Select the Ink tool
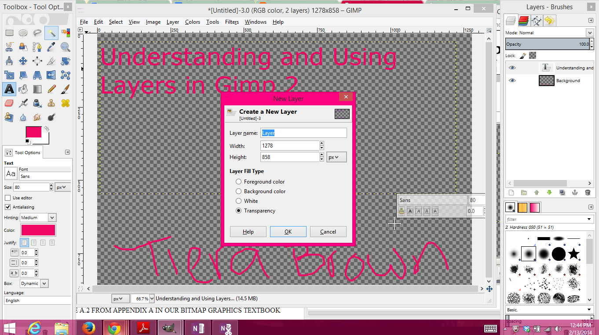This screenshot has width=599, height=335. pyautogui.click(x=37, y=103)
